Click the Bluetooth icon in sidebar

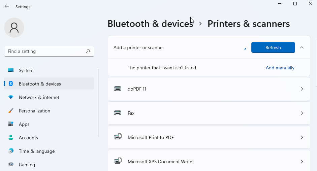click(x=11, y=83)
